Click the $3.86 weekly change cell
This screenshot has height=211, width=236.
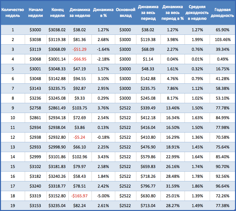pos(80,128)
